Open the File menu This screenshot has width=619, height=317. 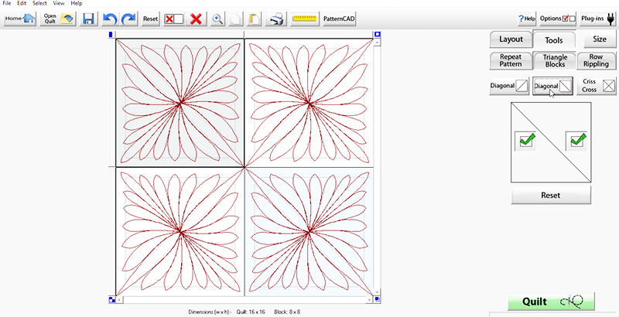tap(7, 3)
